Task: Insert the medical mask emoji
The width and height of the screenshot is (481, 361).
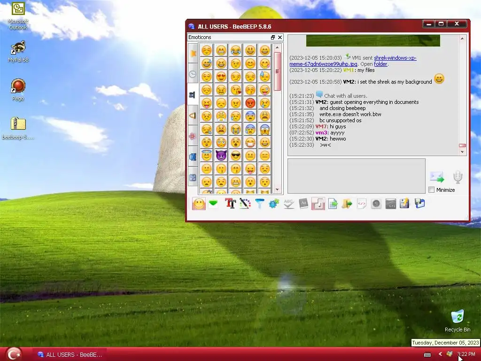Action: click(x=250, y=142)
